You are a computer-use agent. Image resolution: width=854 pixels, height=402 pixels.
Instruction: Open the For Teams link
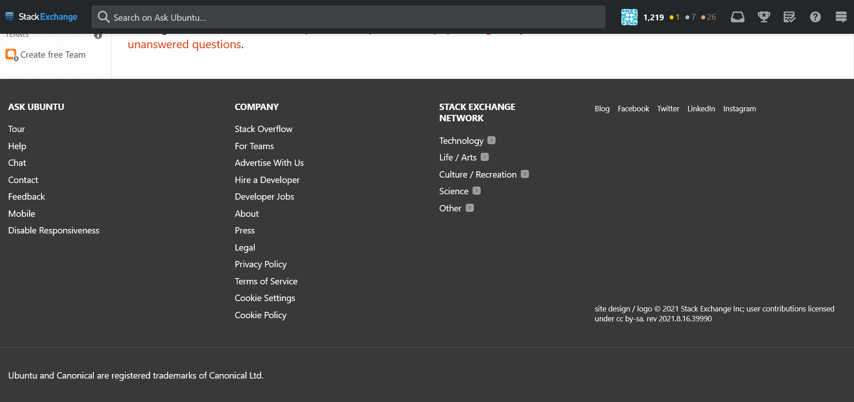tap(254, 146)
